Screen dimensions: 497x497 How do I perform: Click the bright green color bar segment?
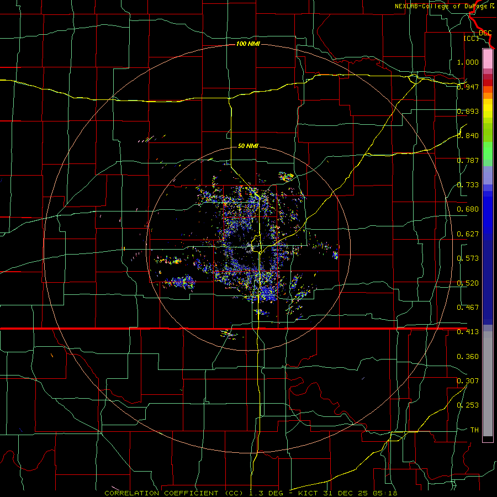click(488, 151)
